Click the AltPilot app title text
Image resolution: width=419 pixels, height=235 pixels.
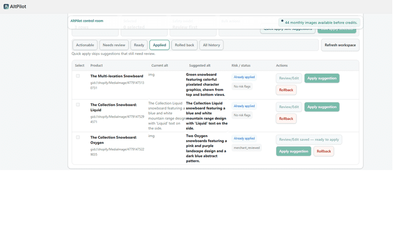pos(18,7)
